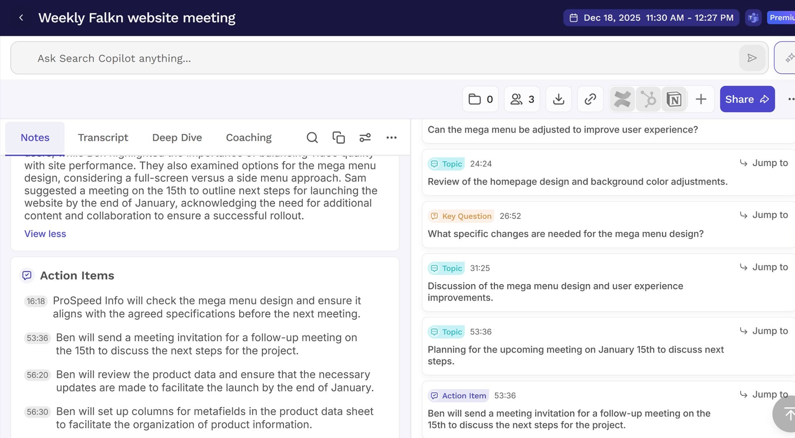Switch to the Transcript tab
This screenshot has height=438, width=795.
(x=103, y=138)
